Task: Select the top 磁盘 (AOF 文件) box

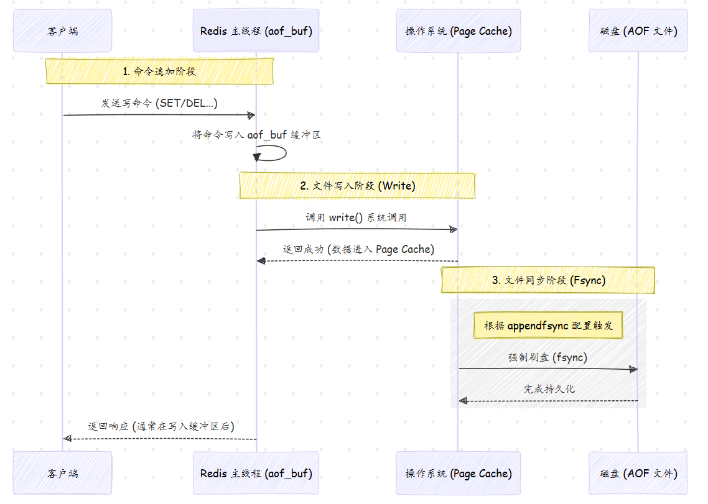Action: coord(638,30)
